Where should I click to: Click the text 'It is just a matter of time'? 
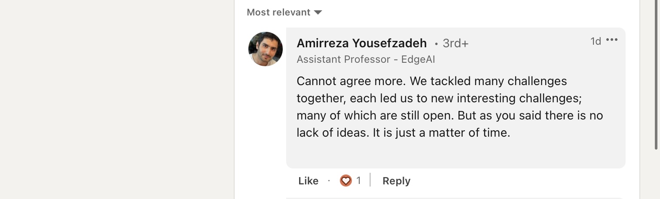(x=441, y=133)
